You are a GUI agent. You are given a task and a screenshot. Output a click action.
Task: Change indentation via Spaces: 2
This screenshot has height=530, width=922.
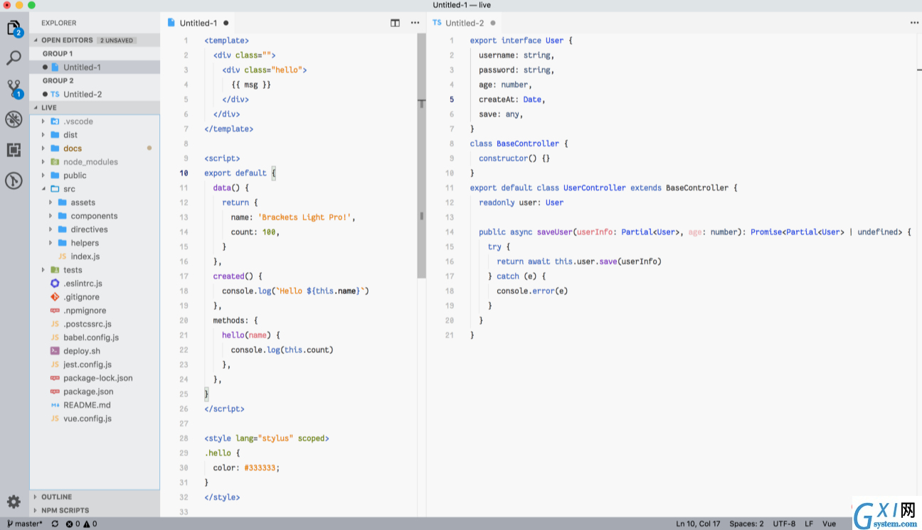point(746,524)
